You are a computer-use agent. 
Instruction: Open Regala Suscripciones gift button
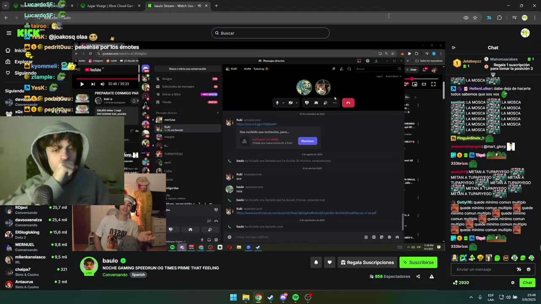point(367,262)
